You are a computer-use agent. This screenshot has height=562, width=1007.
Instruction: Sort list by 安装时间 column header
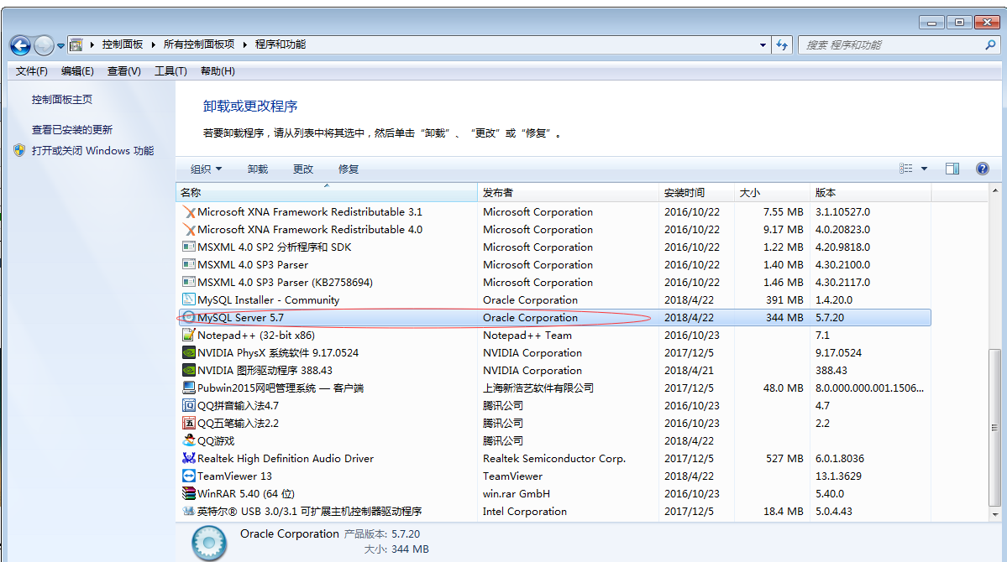point(684,193)
